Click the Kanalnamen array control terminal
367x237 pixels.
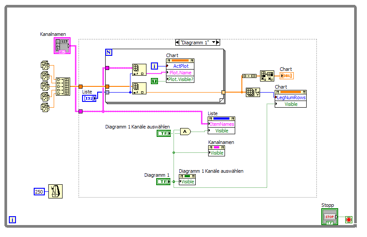point(62,46)
